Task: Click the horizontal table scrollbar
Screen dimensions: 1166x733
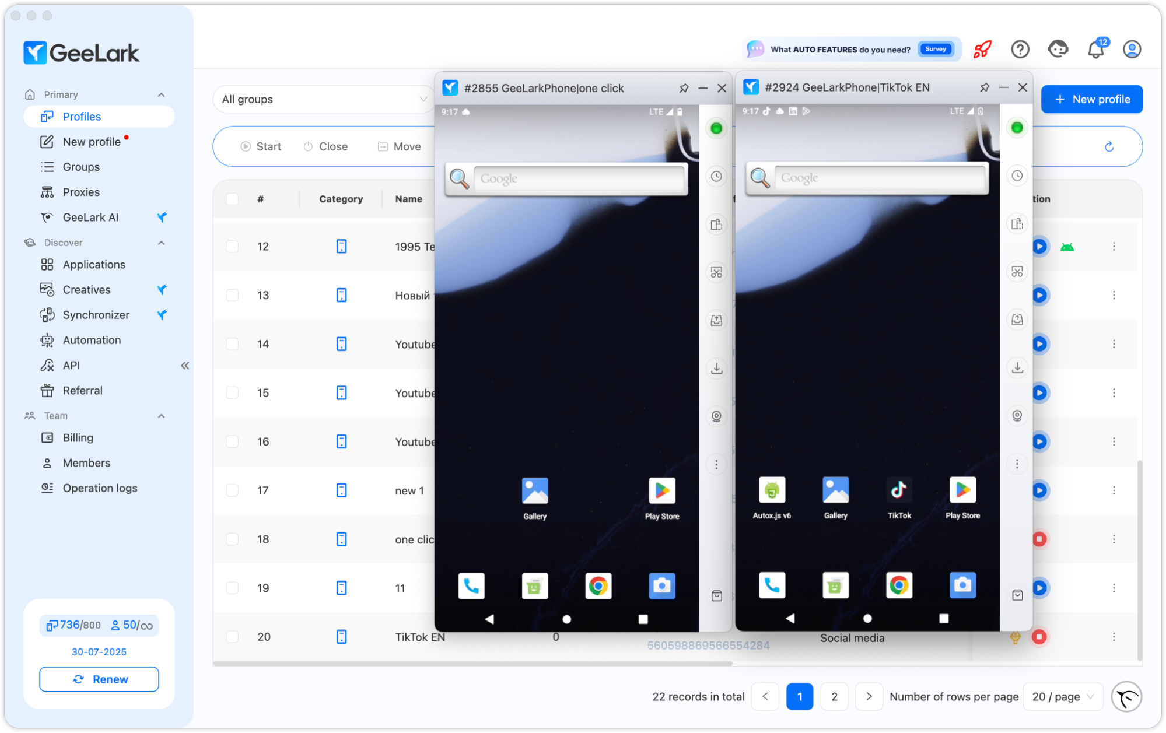Action: click(472, 664)
